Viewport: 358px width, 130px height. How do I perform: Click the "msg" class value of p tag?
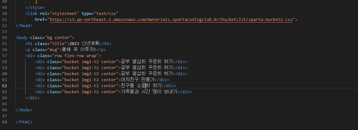point(54,50)
